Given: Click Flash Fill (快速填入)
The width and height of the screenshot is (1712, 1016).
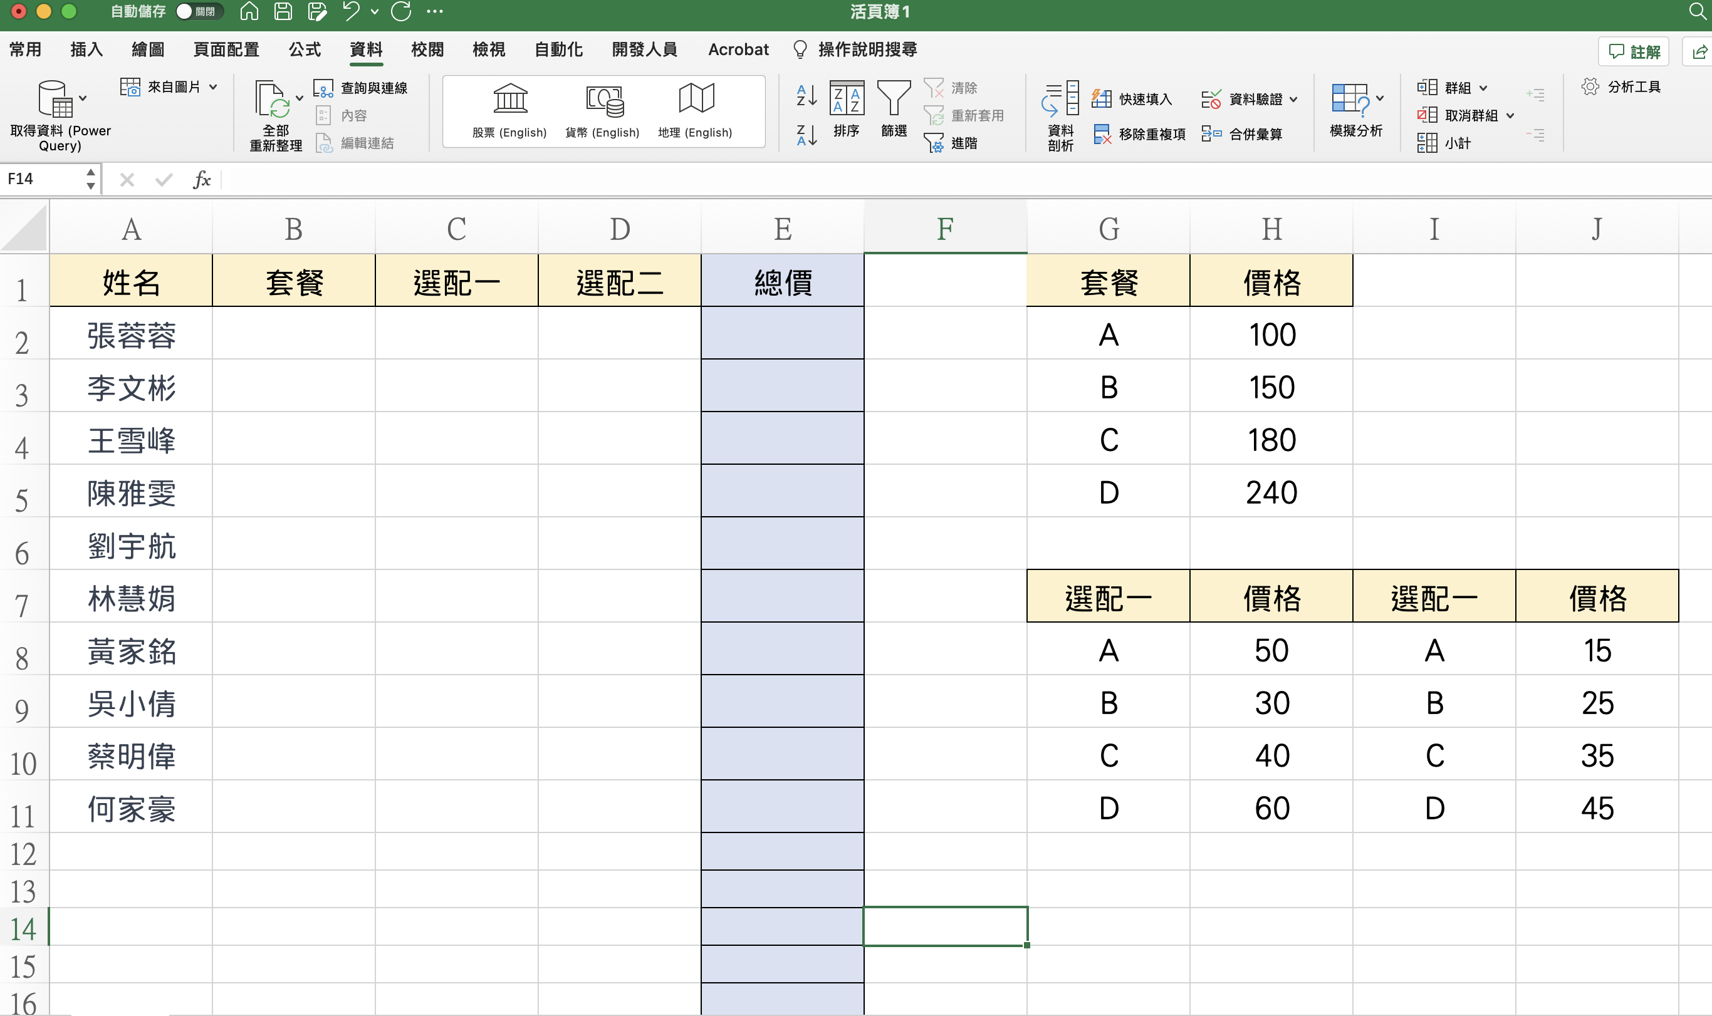Looking at the screenshot, I should [x=1132, y=99].
